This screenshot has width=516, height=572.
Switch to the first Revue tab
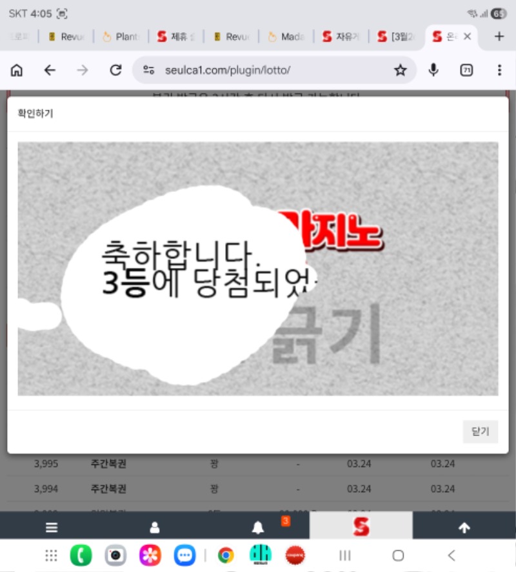[x=67, y=37]
